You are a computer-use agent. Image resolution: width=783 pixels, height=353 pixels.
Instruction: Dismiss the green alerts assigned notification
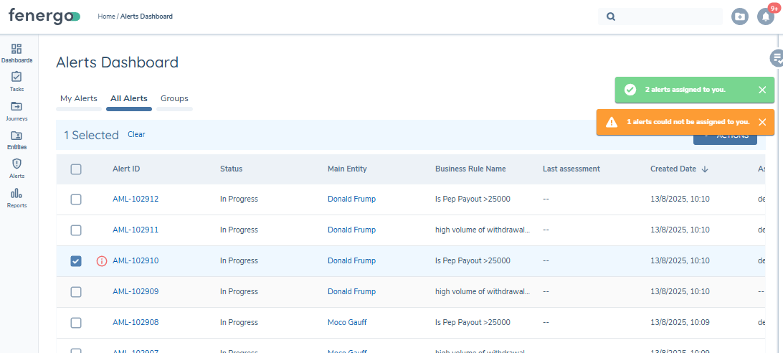pos(762,90)
